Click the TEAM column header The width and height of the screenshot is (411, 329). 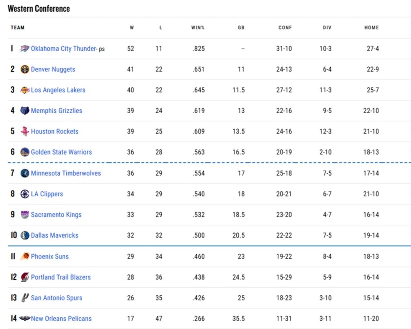point(18,28)
